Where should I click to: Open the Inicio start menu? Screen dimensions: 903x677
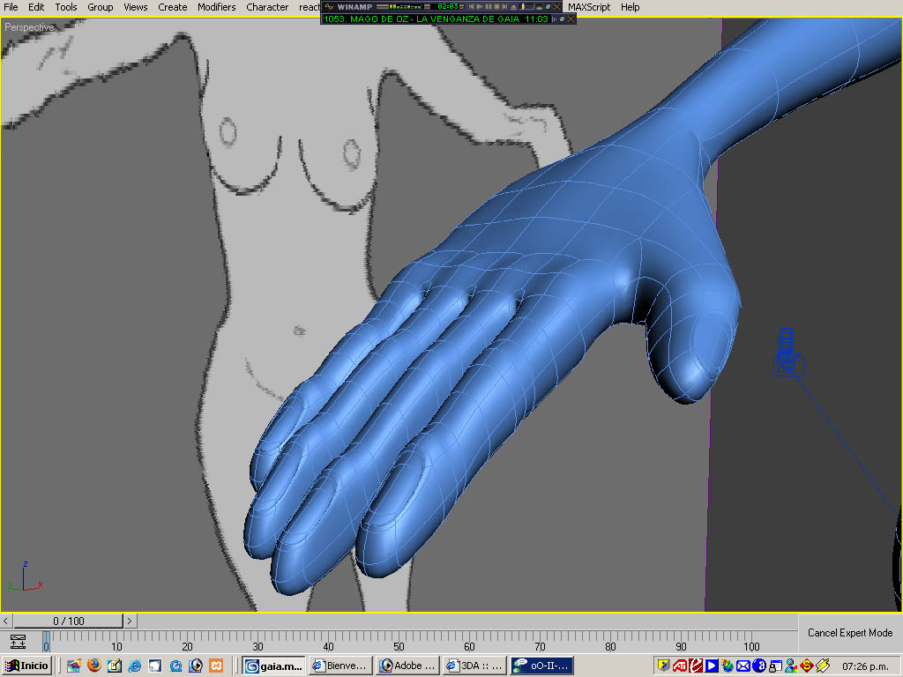[x=27, y=666]
